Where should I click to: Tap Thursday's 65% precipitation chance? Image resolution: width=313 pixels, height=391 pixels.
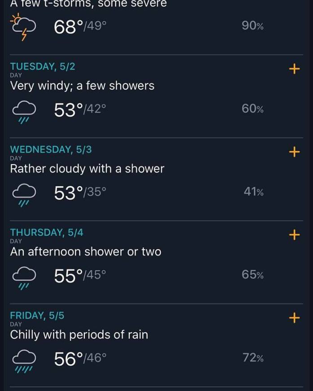tap(252, 274)
